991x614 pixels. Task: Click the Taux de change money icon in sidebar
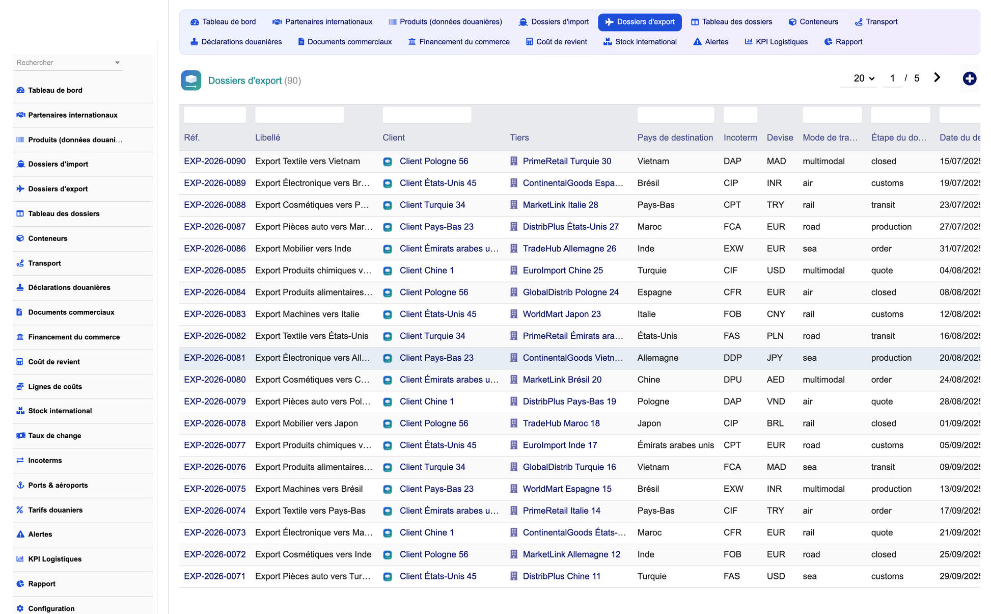[x=20, y=436]
